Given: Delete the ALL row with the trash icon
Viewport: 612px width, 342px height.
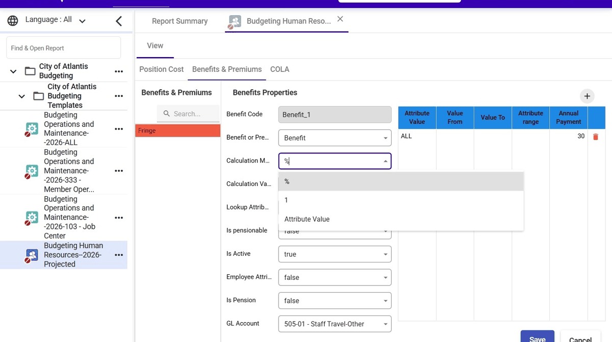Looking at the screenshot, I should (x=595, y=137).
